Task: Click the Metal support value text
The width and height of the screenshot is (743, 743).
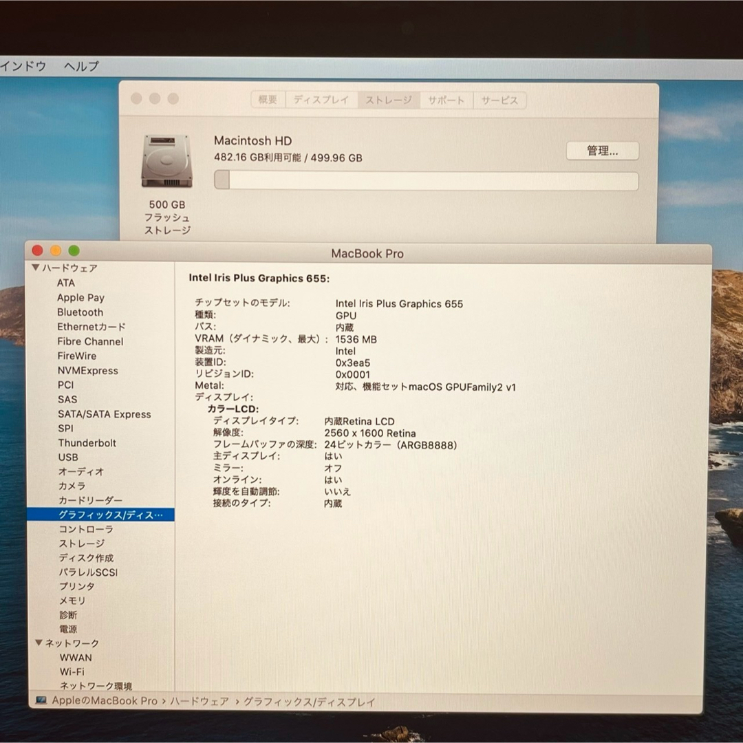Action: pos(426,387)
